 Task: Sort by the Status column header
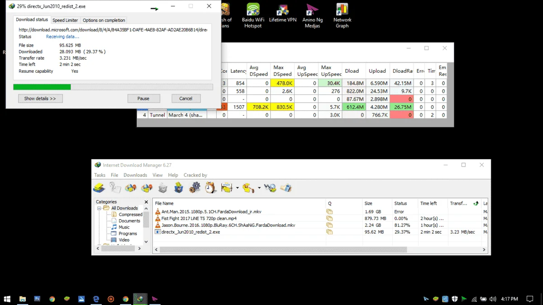pos(405,203)
